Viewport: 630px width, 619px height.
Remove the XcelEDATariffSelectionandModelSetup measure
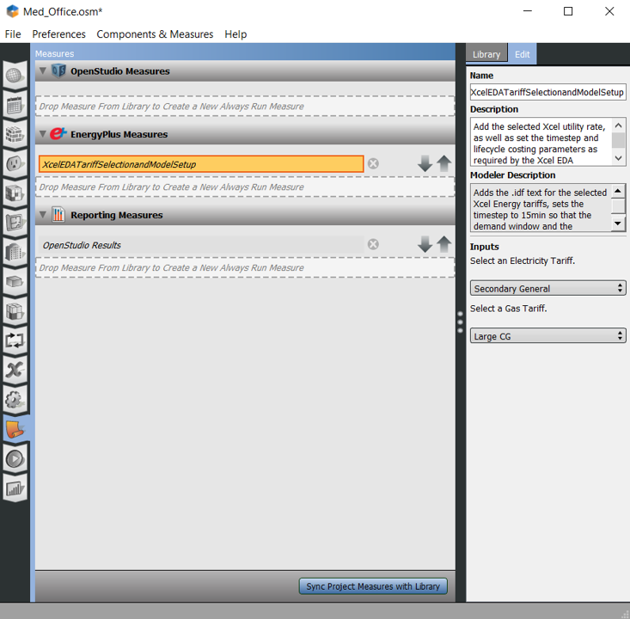tap(373, 163)
